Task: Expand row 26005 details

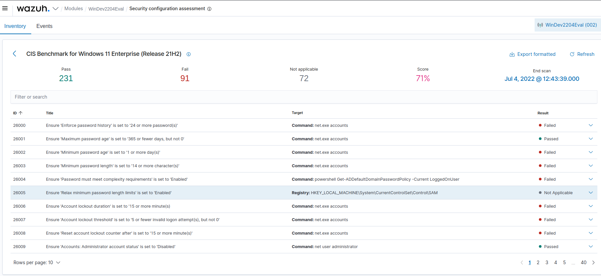Action: point(591,193)
